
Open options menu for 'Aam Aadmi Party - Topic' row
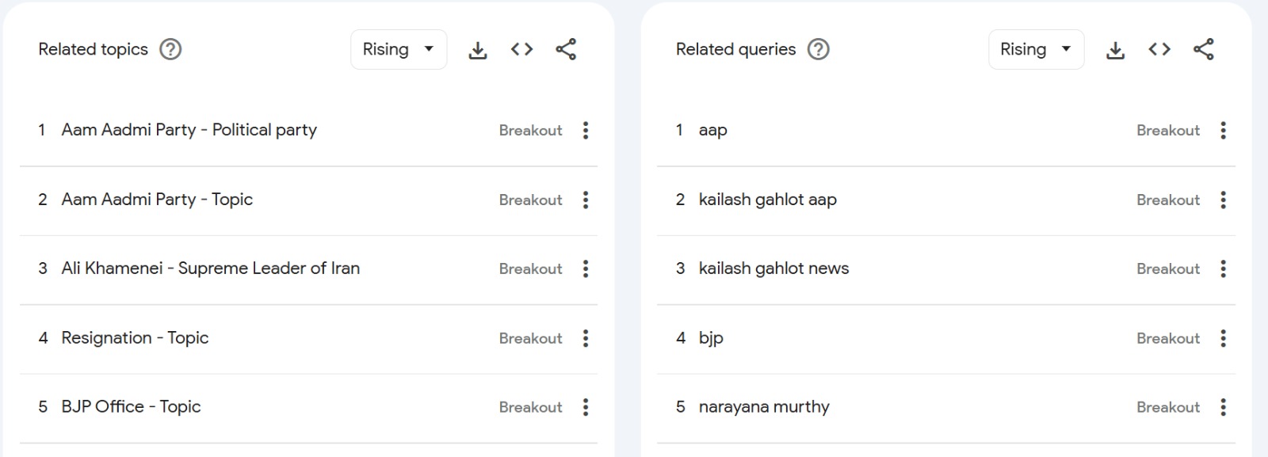(586, 200)
